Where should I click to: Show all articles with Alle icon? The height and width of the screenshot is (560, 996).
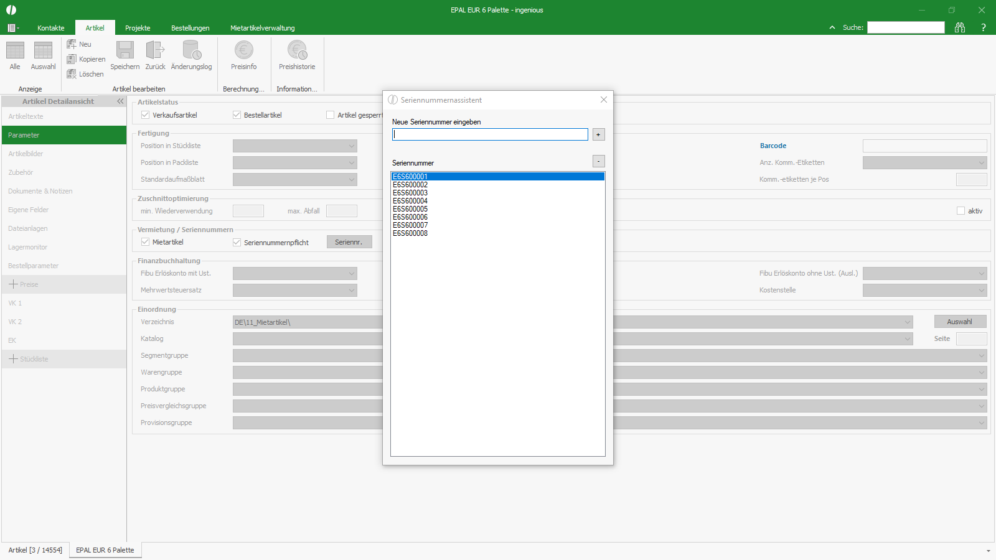click(x=15, y=50)
